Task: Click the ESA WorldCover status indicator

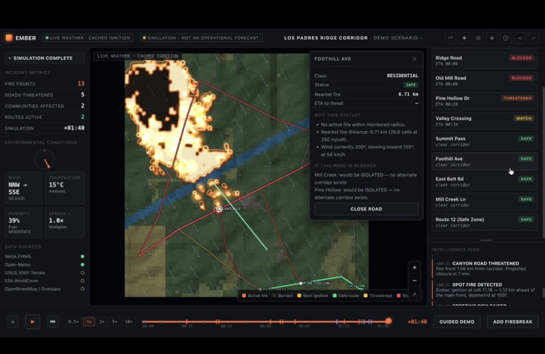Action: [82, 280]
